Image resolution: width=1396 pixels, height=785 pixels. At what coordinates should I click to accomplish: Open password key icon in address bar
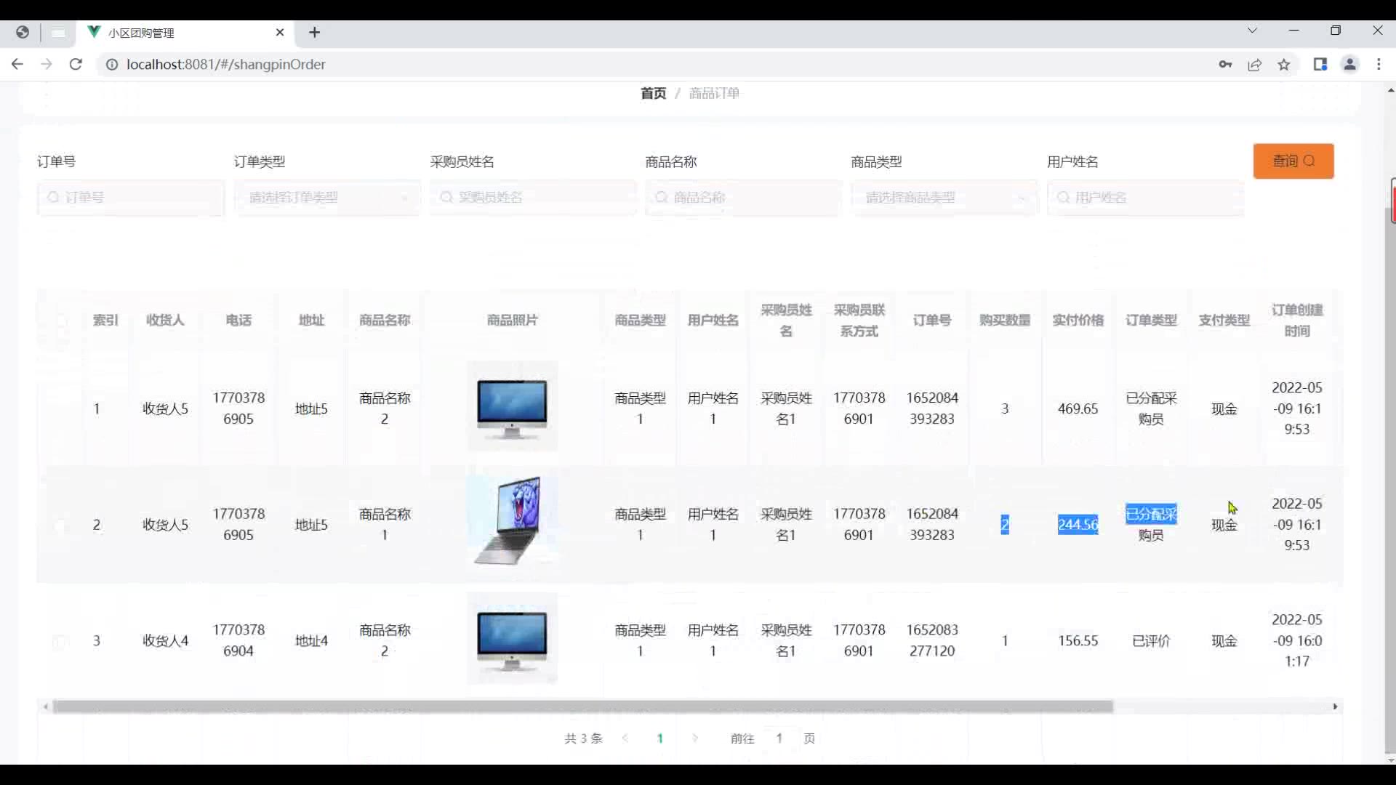tap(1225, 64)
